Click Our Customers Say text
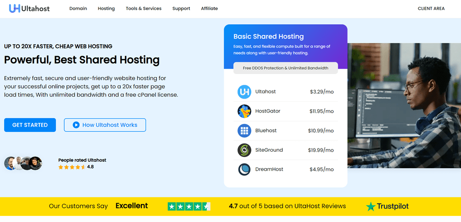Screen dimensions: 461x222 point(78,206)
